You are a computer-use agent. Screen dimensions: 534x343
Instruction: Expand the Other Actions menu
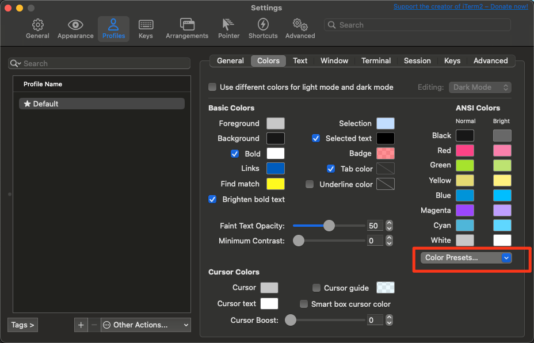146,325
